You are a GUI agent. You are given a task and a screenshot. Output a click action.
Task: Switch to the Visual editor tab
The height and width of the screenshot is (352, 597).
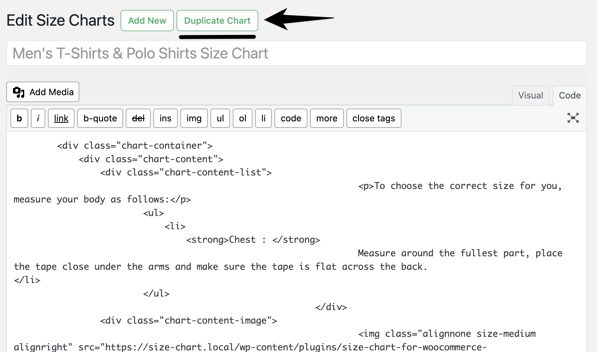tap(530, 95)
